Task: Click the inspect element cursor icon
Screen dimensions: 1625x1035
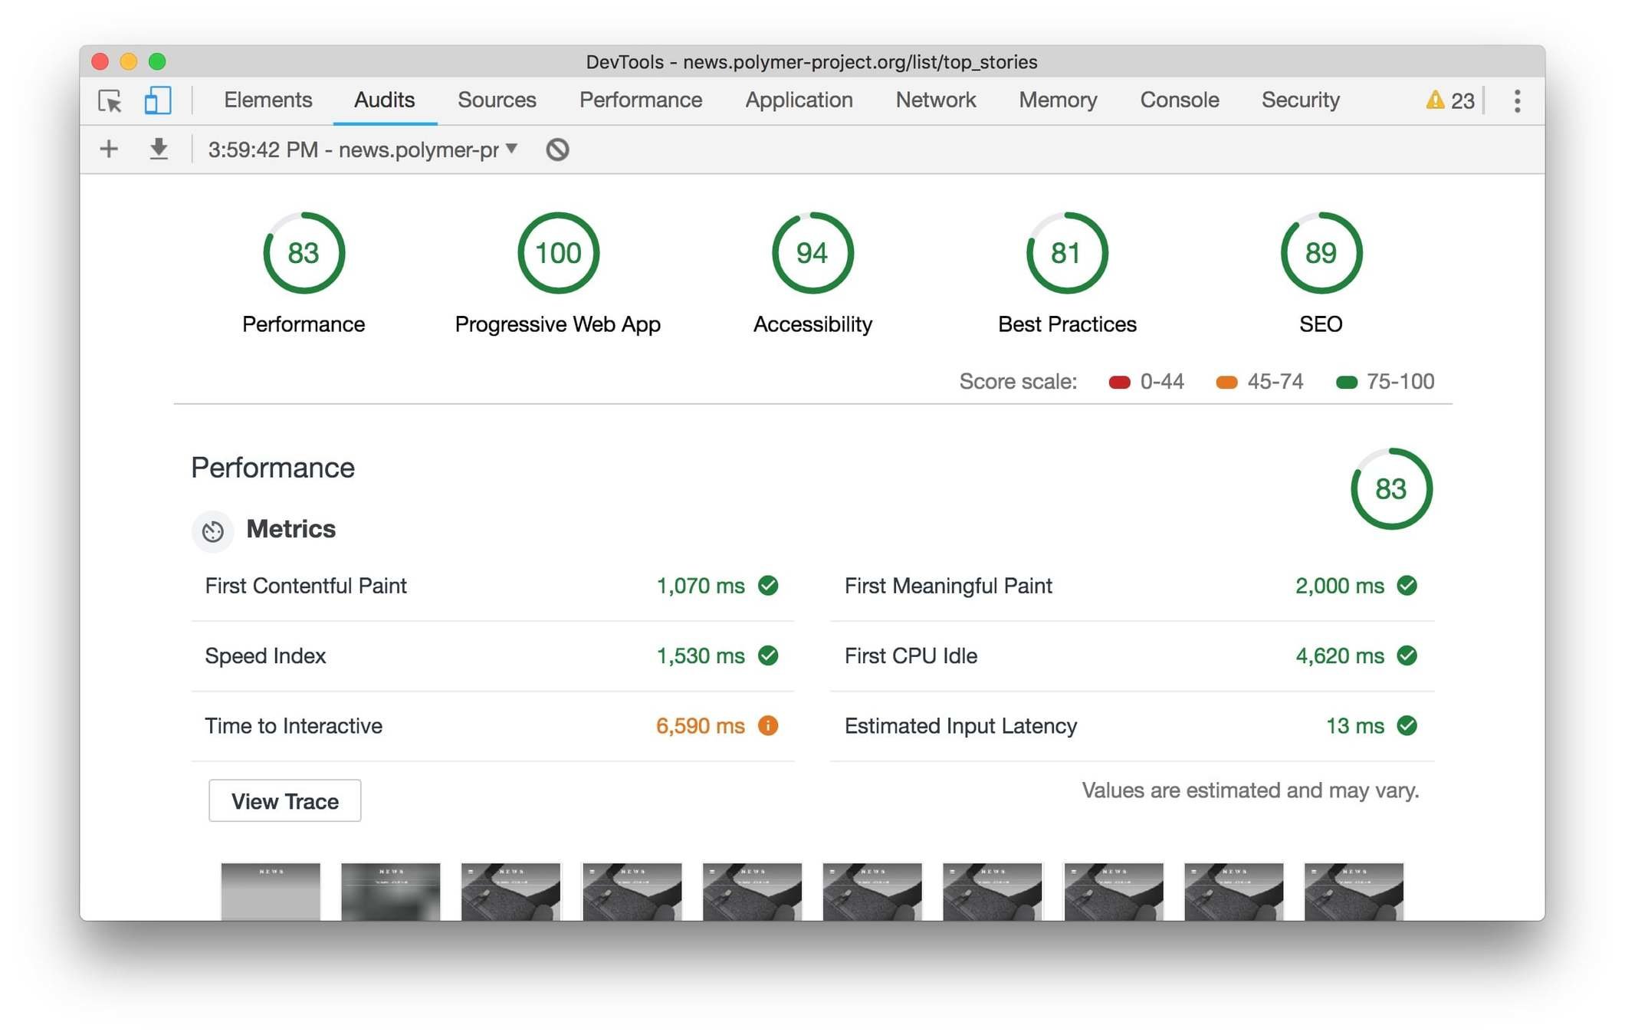Action: 110,100
